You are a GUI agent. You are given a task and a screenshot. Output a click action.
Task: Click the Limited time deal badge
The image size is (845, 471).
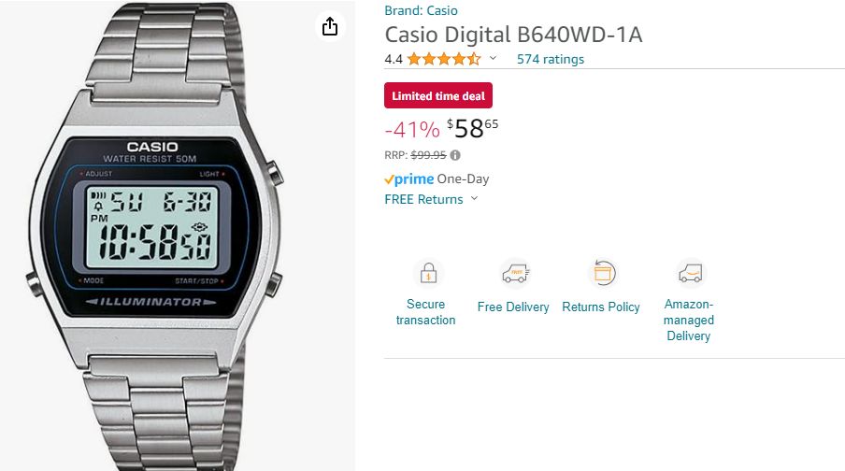(x=438, y=95)
